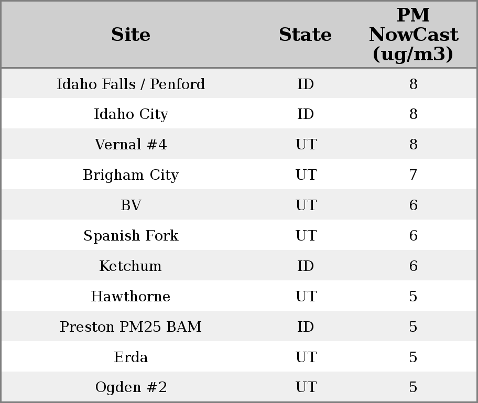
Task: Select the Vernal #4 site cell
Action: click(x=131, y=145)
